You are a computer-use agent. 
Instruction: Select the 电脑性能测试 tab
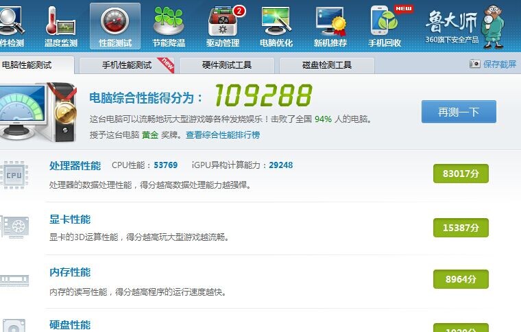point(36,65)
